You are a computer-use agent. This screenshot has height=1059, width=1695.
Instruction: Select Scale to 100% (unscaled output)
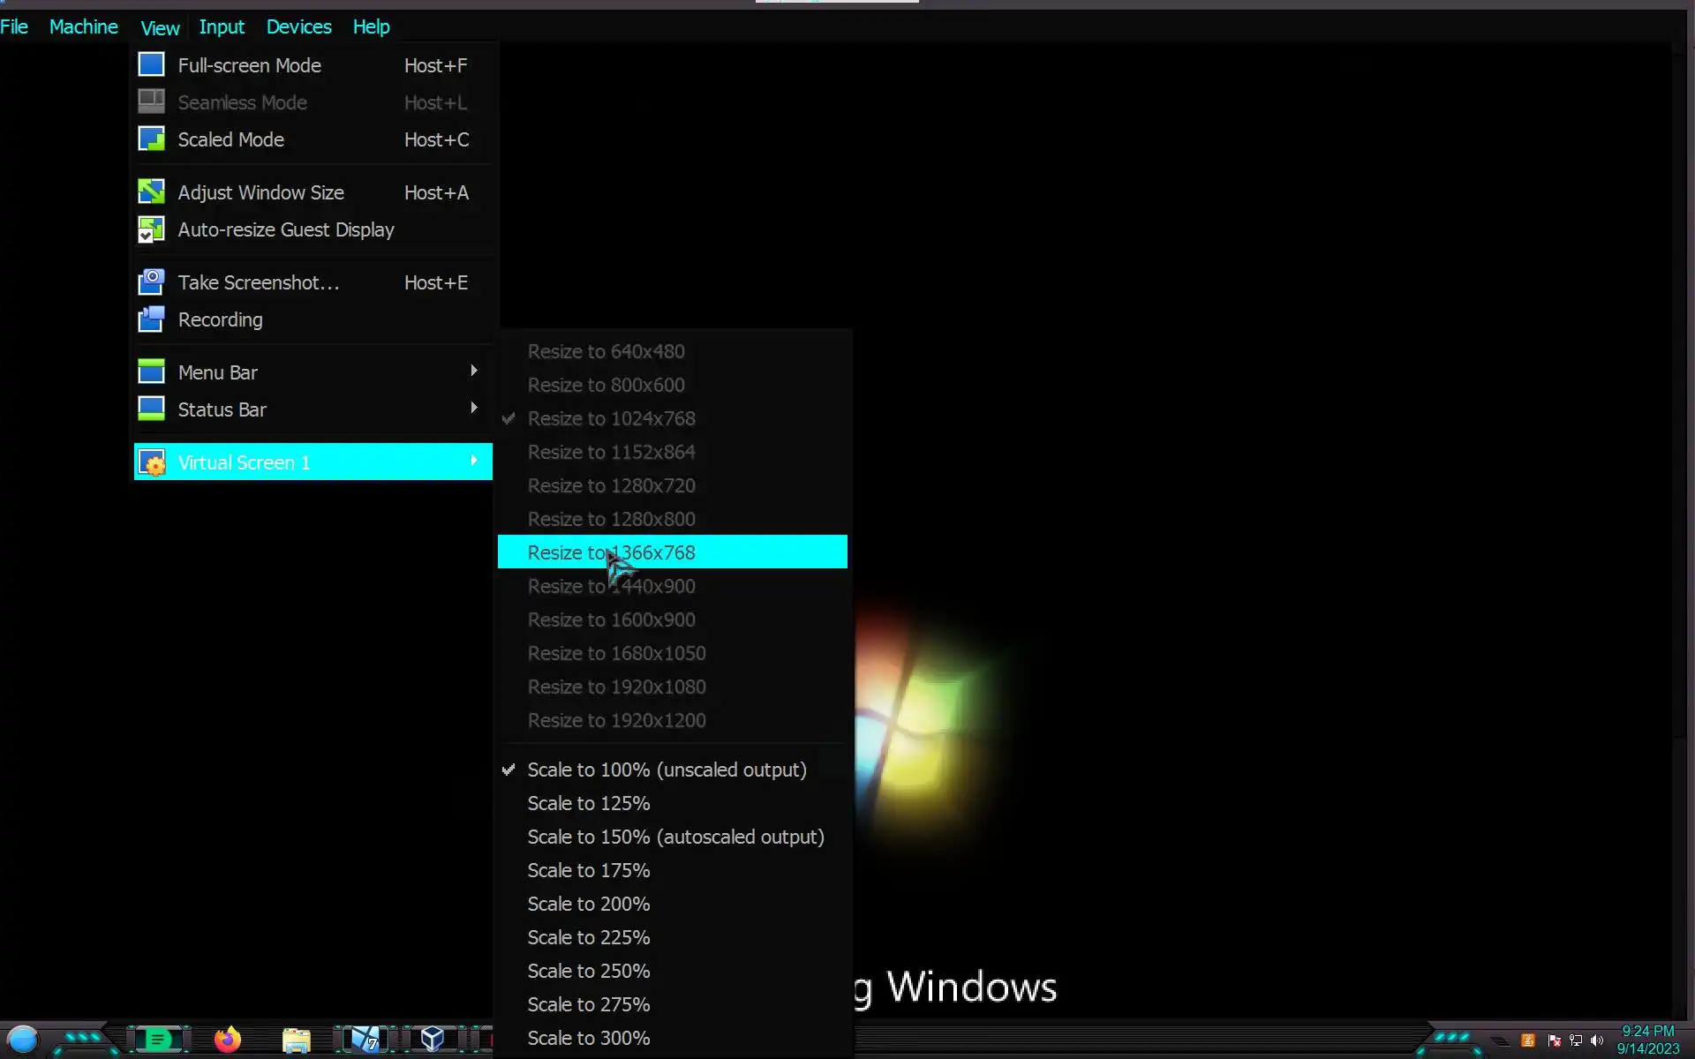click(x=667, y=770)
